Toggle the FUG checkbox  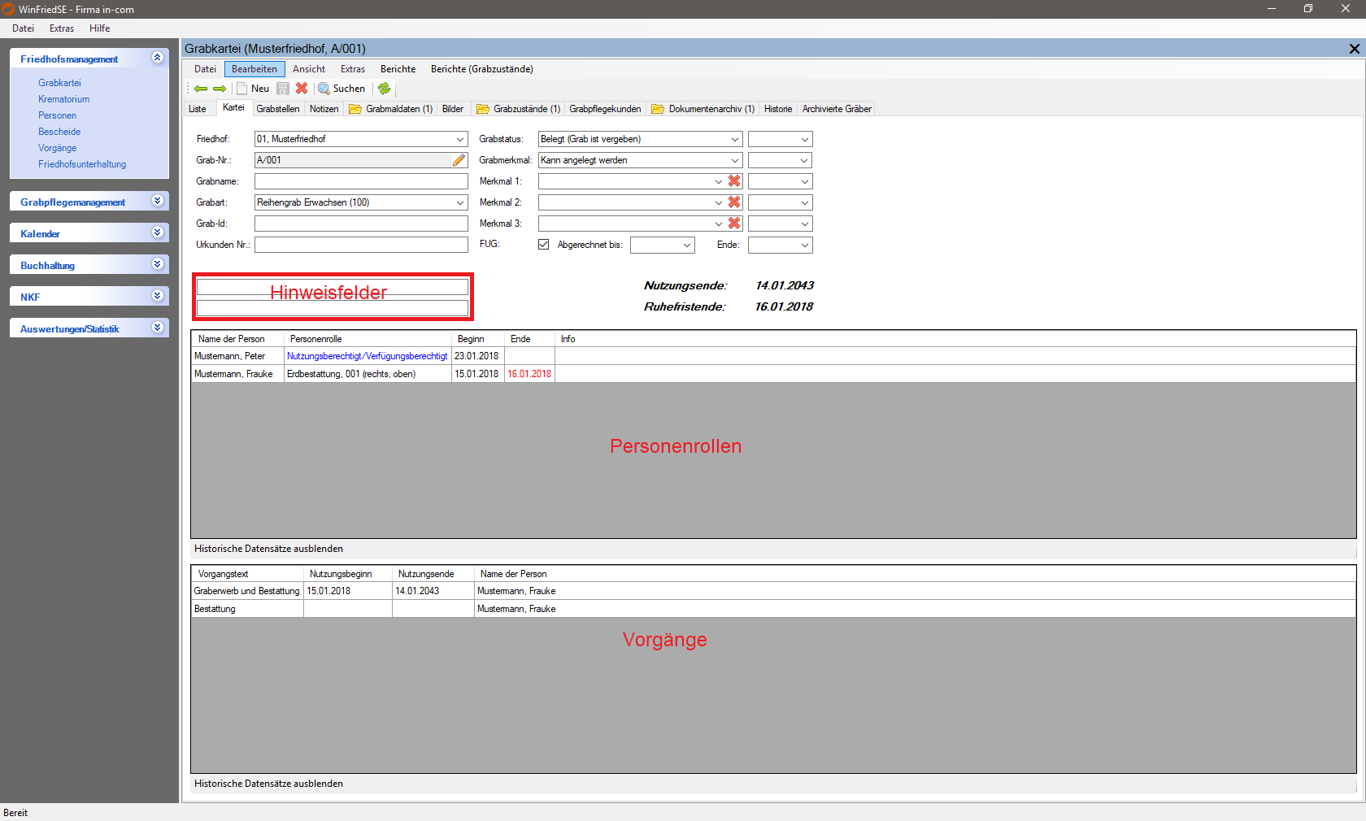(x=544, y=245)
